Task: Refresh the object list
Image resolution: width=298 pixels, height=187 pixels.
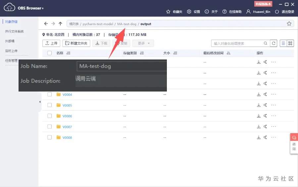Action: coord(273,43)
